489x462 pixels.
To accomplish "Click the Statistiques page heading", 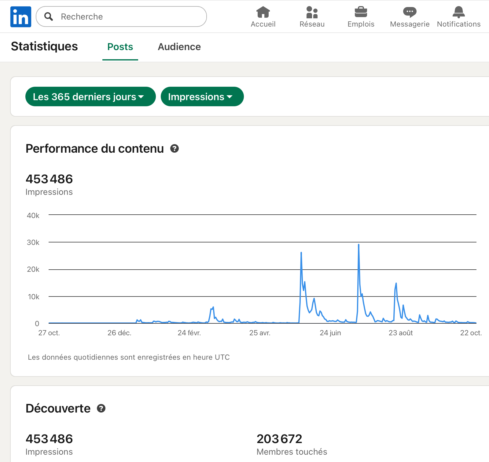I will pyautogui.click(x=44, y=46).
